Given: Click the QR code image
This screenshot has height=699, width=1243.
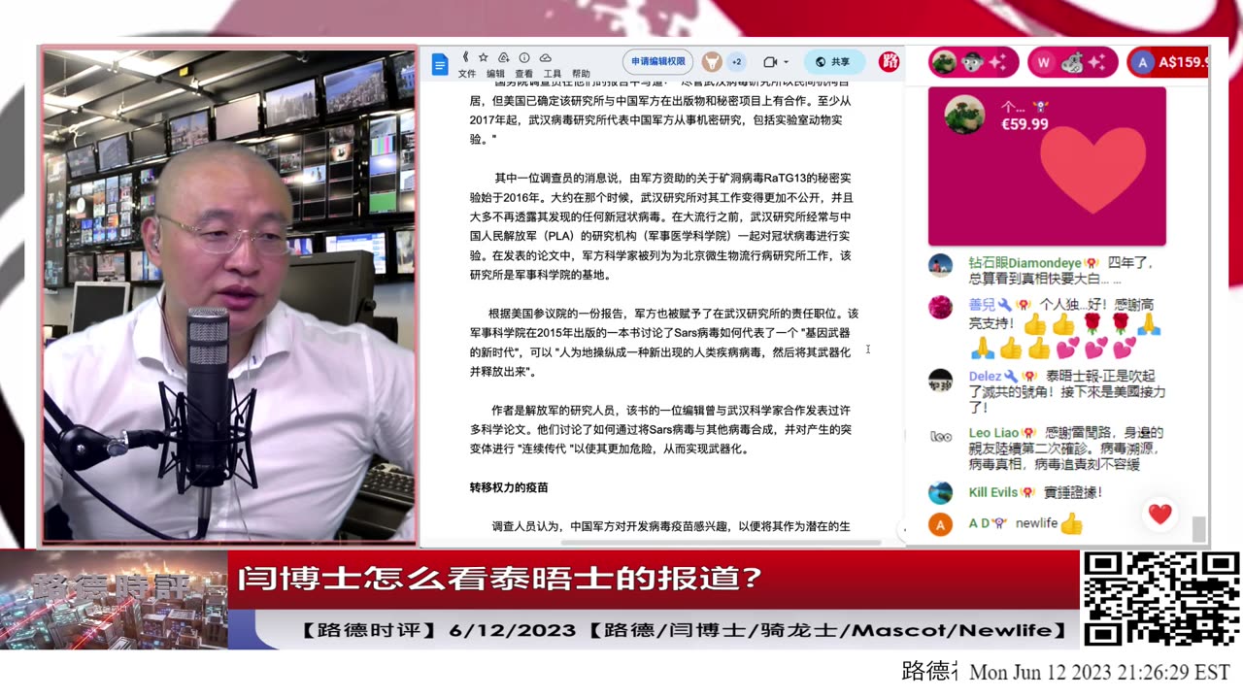Looking at the screenshot, I should point(1161,600).
